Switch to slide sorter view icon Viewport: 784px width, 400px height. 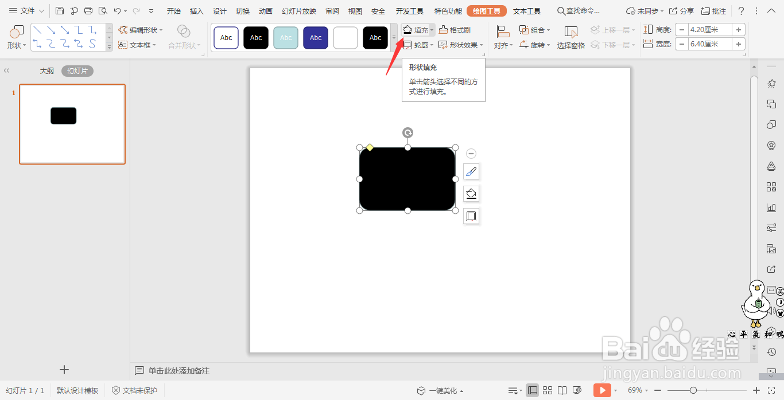548,390
